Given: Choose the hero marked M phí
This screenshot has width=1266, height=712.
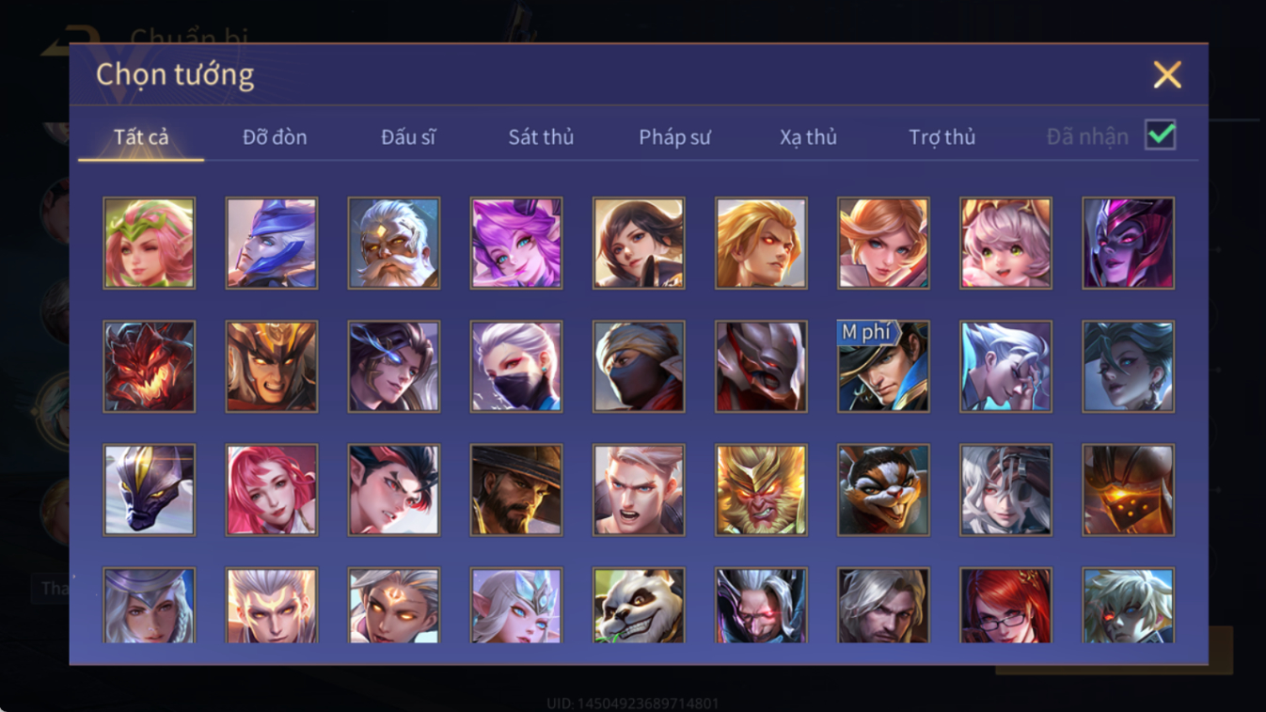Looking at the screenshot, I should [883, 366].
